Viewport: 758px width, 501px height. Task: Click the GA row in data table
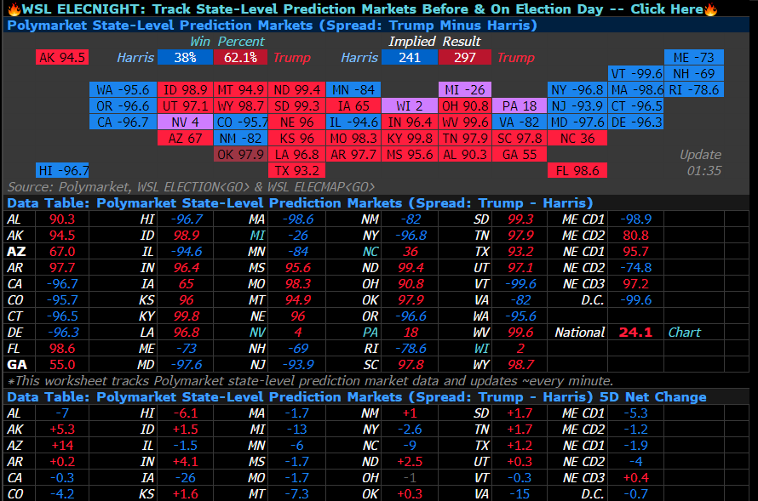click(x=46, y=364)
